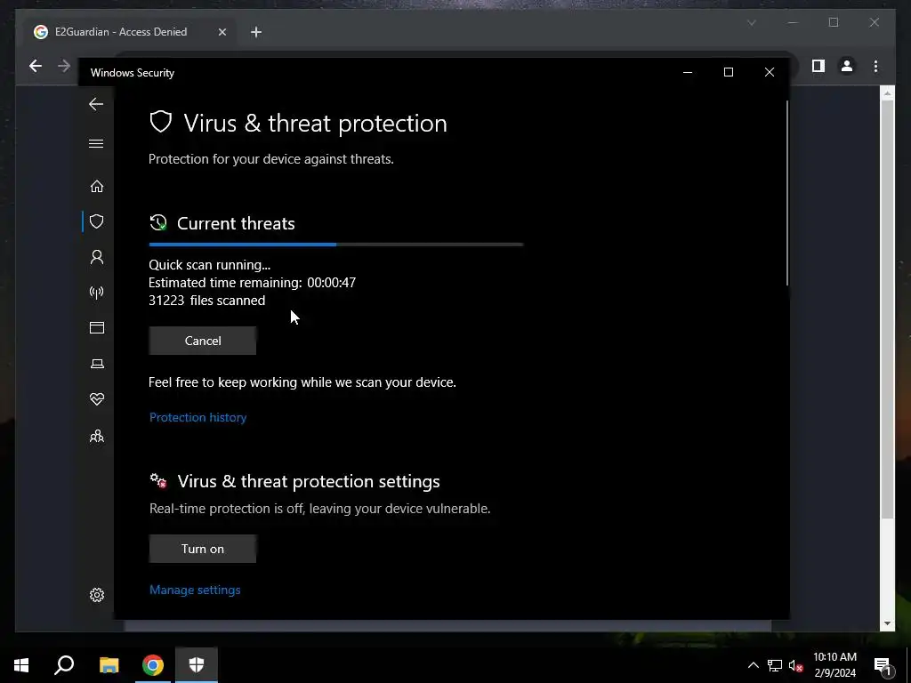Click the muted volume tray icon

796,665
